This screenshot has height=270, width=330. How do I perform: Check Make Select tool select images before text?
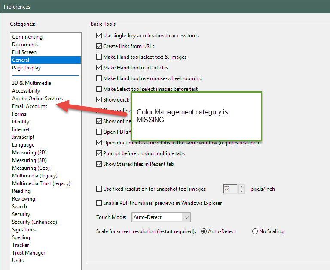(99, 89)
